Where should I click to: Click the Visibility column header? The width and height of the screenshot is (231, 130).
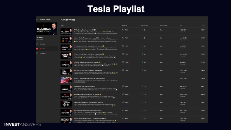125,25
